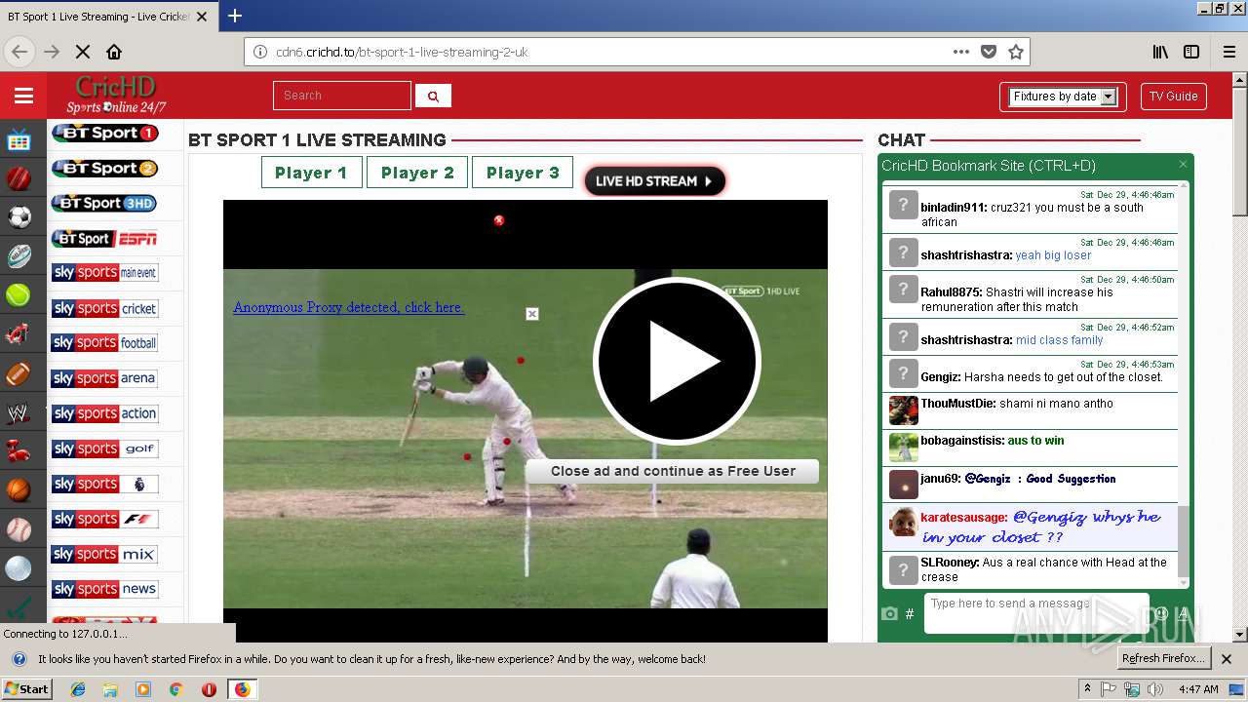Screen dimensions: 1248x702
Task: Click the Firefox home button
Action: click(114, 52)
